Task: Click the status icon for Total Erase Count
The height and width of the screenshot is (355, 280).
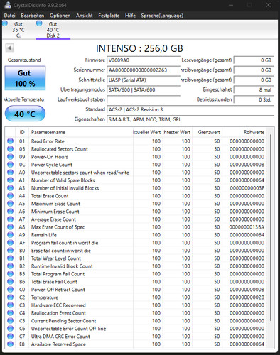Action: (10, 196)
